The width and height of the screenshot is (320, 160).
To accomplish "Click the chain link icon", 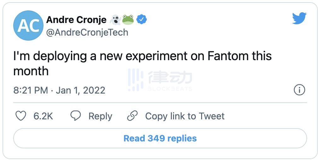I will (132, 116).
